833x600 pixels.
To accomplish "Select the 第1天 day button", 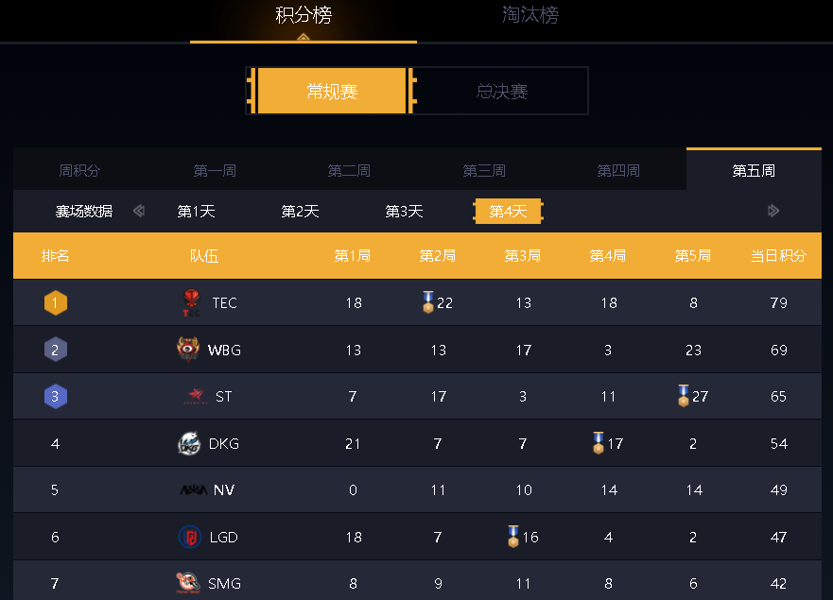I will [x=196, y=212].
